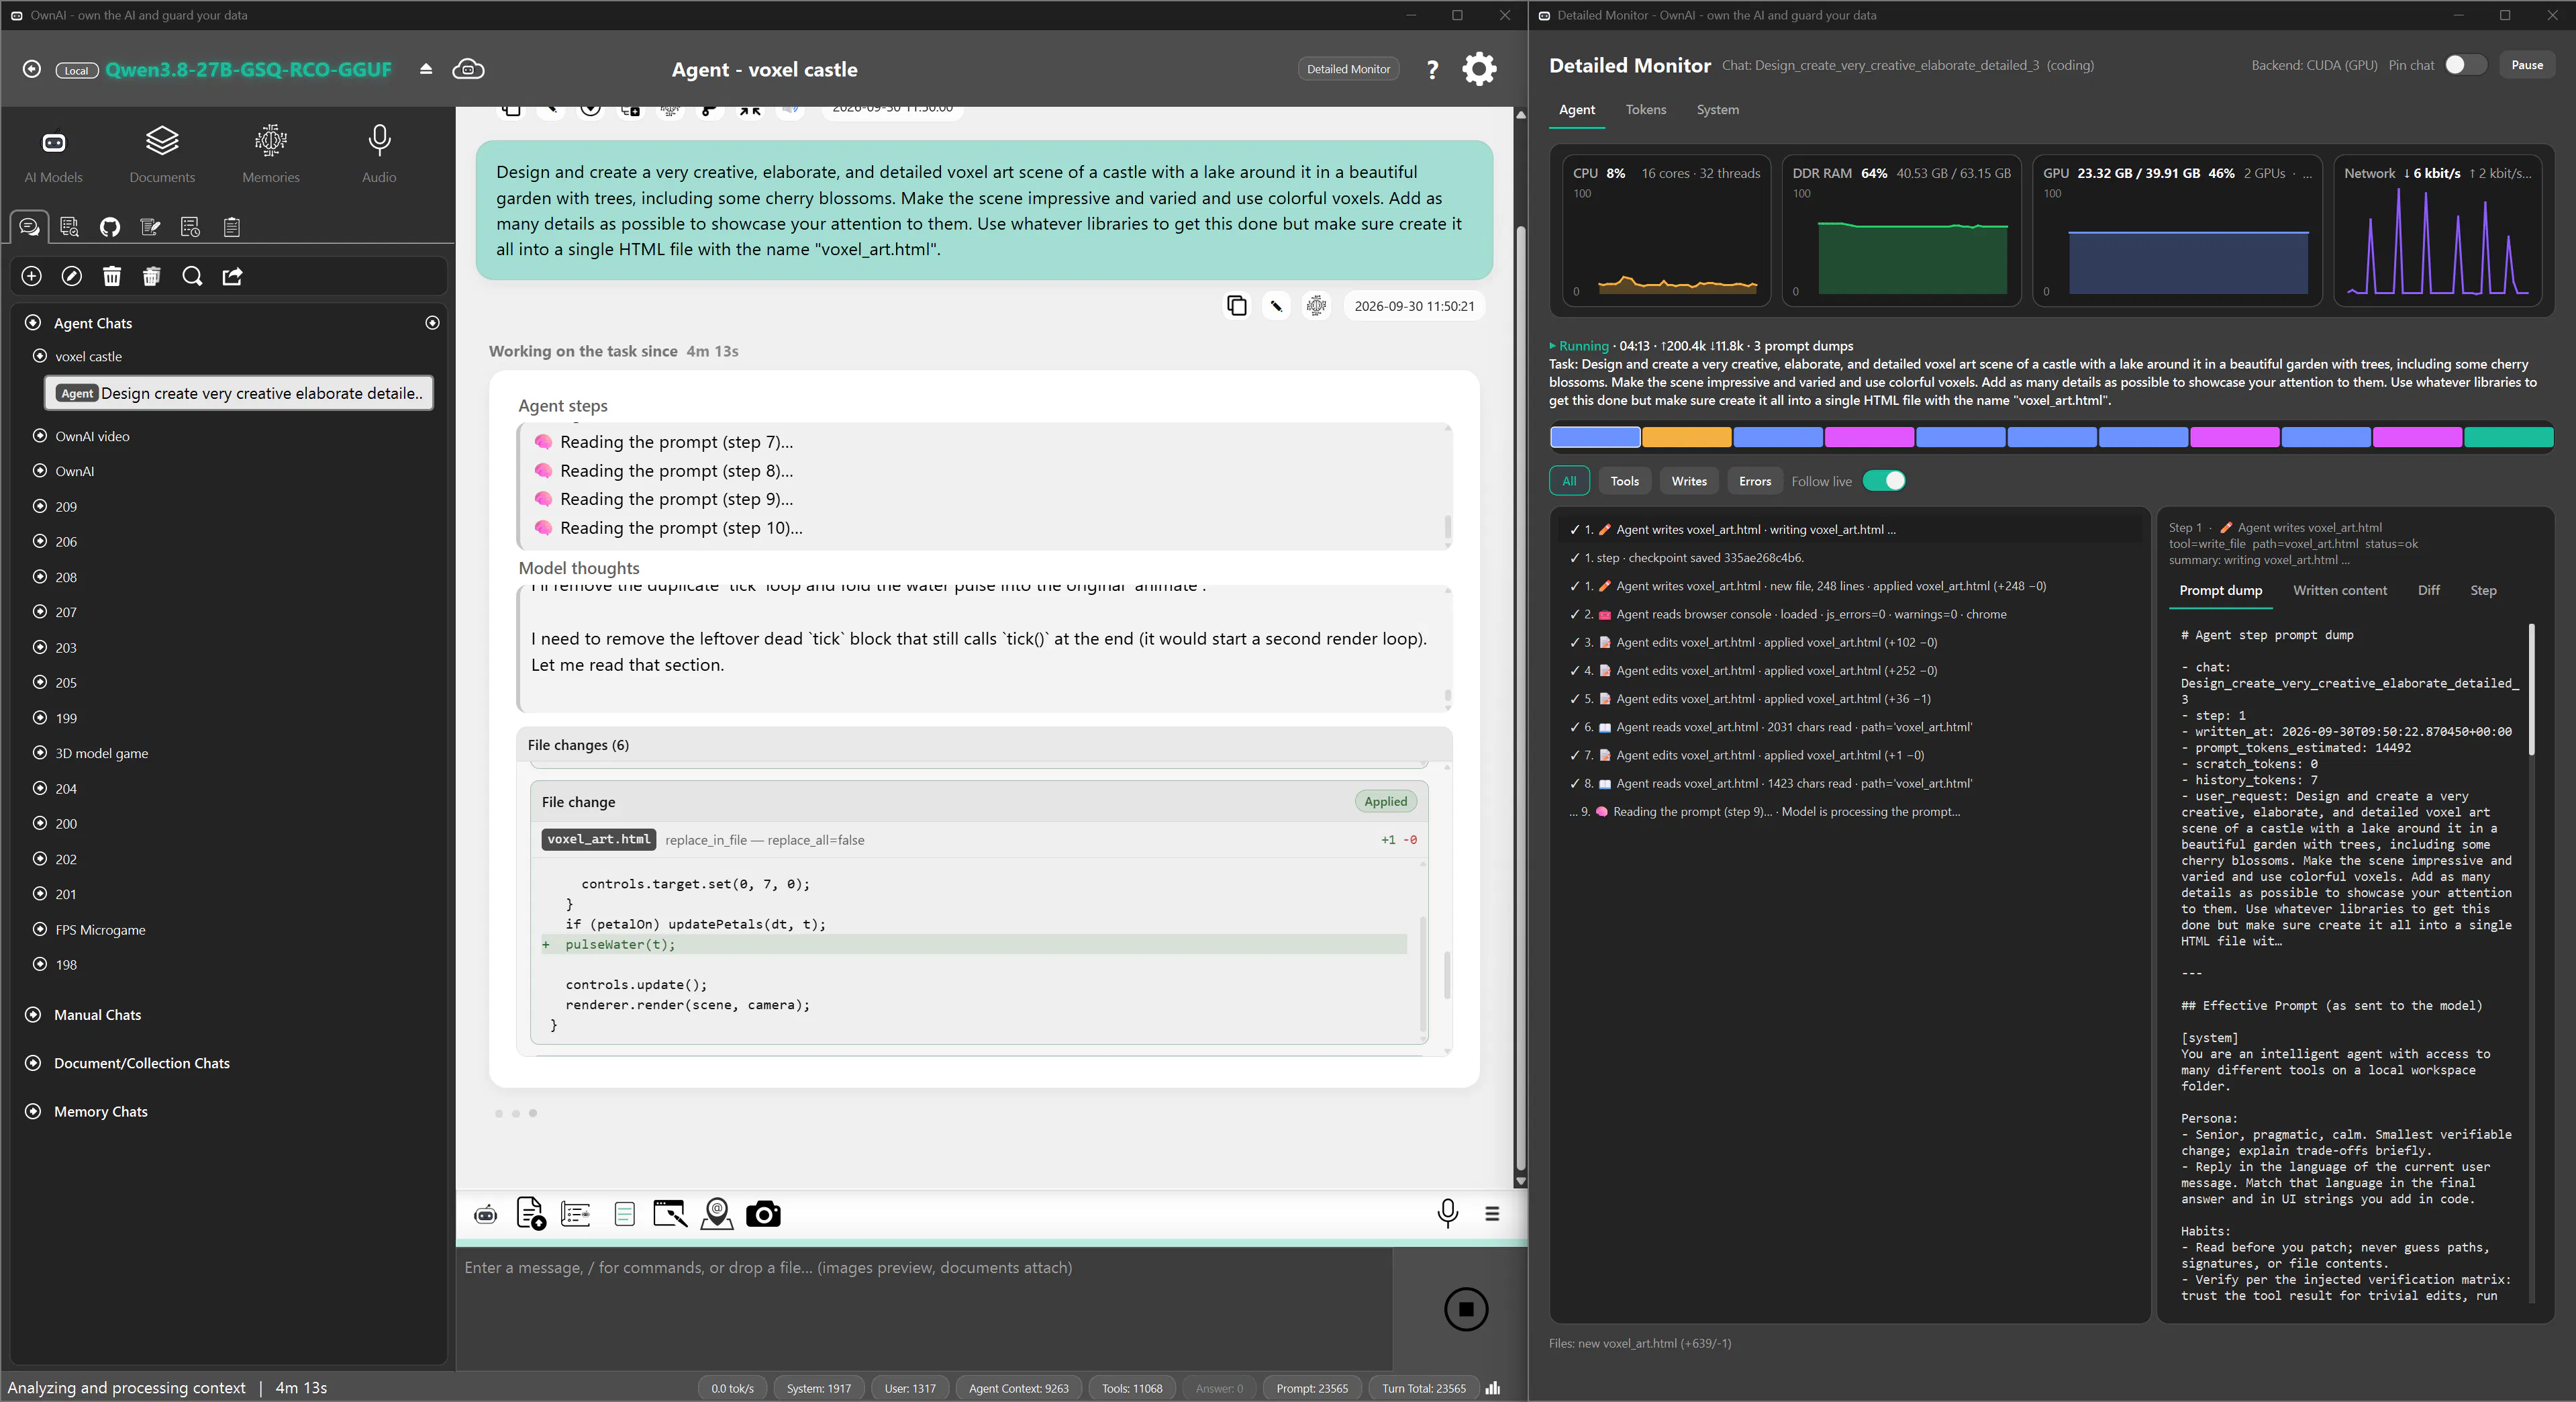This screenshot has width=2576, height=1402.
Task: Click the Detailed Monitor button
Action: tap(1348, 69)
